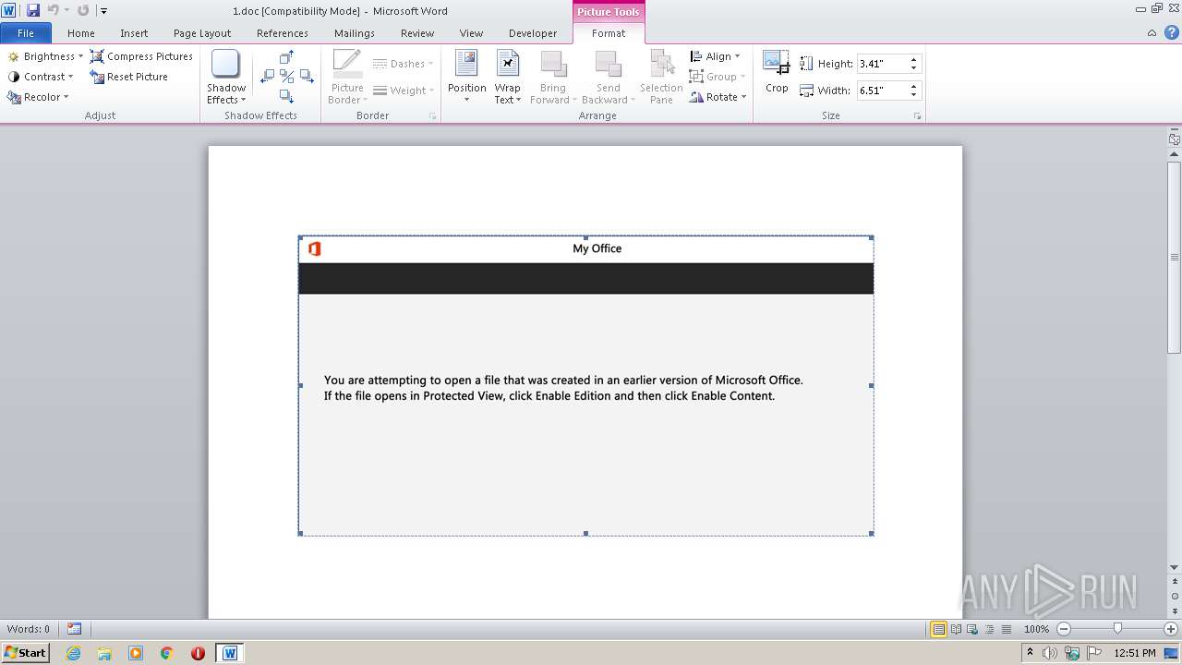Click the Shadow On/Off center toggle icon

click(286, 77)
